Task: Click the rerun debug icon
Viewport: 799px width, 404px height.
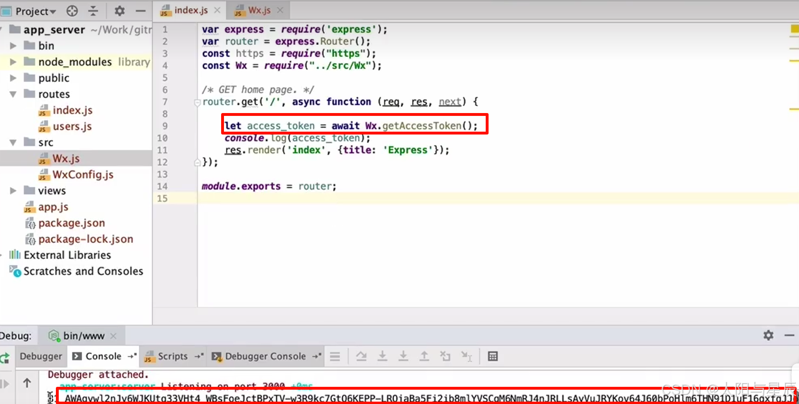Action: coord(5,358)
